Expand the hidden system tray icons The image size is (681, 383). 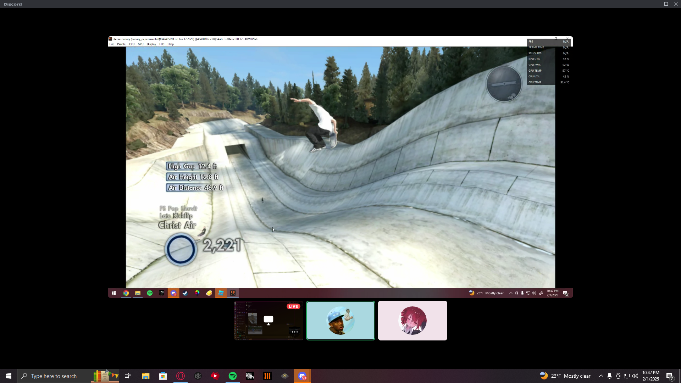point(601,376)
